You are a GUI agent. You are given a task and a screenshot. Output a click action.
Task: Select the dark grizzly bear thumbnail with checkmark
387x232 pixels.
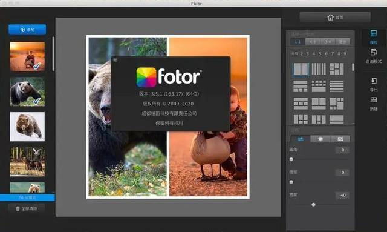(x=27, y=91)
